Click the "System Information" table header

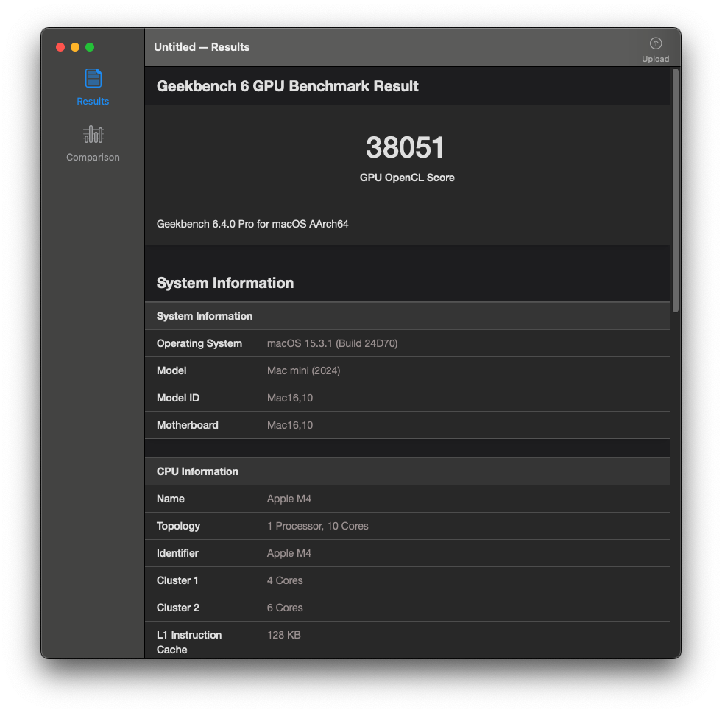(x=205, y=316)
